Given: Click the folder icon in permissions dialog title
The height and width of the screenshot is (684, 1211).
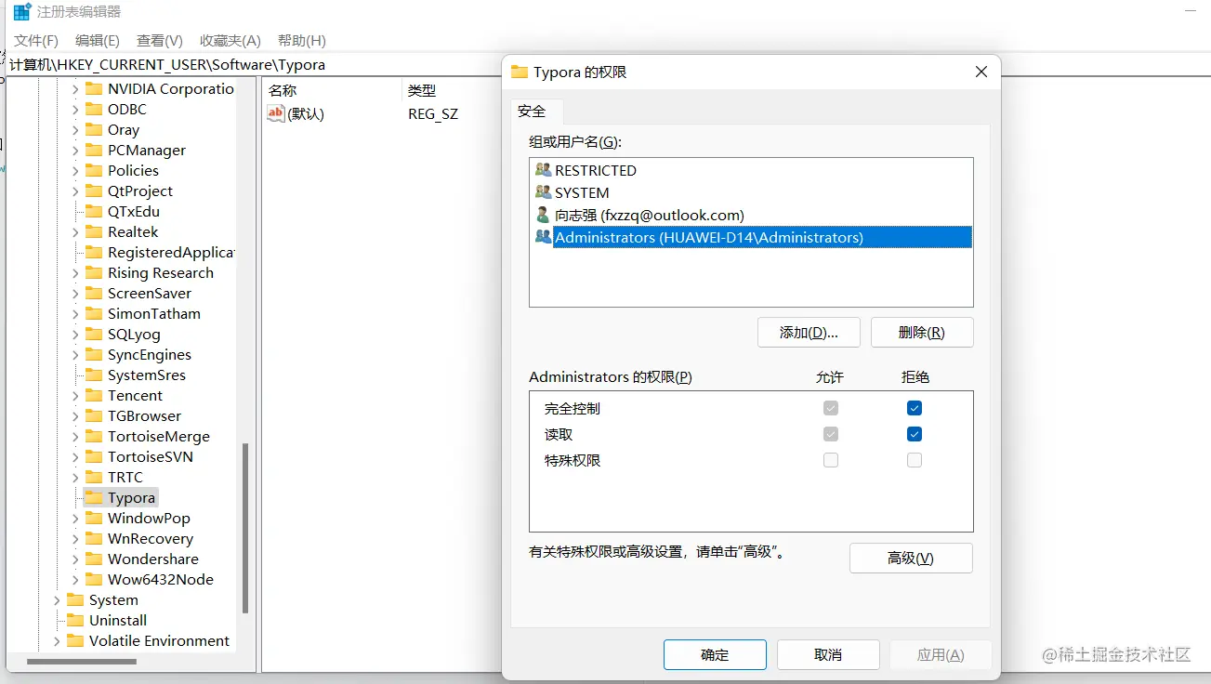Looking at the screenshot, I should click(x=520, y=72).
